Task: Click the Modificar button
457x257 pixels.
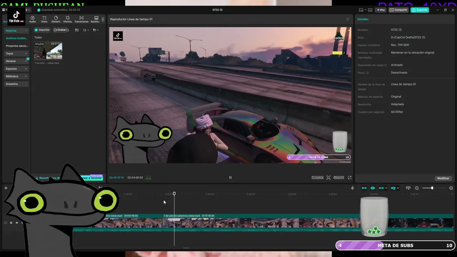Action: point(443,178)
